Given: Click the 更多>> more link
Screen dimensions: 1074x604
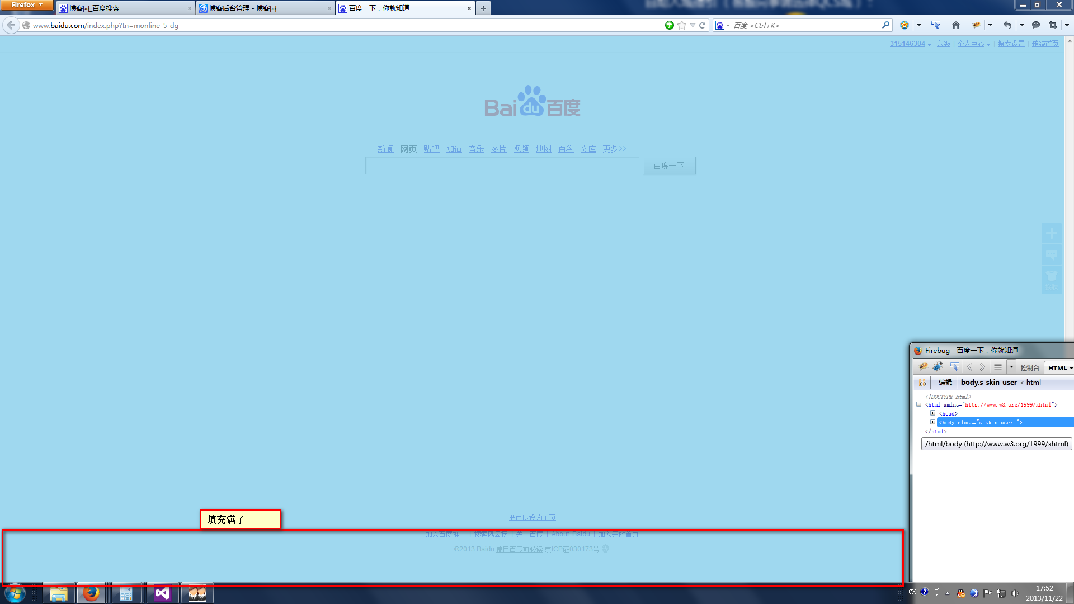Looking at the screenshot, I should click(x=614, y=149).
